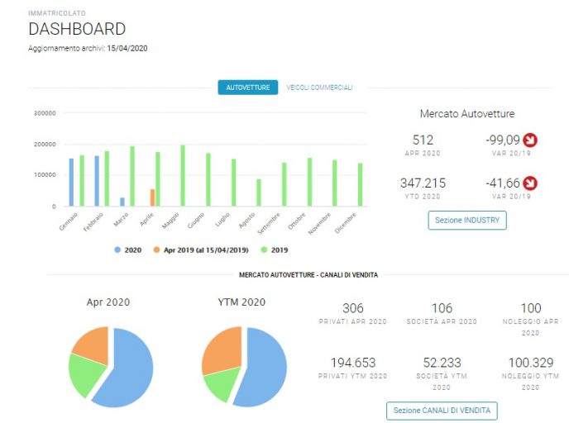Toggle the 2020 series blue legend dot
Viewport: 569px width, 423px height.
coord(117,250)
